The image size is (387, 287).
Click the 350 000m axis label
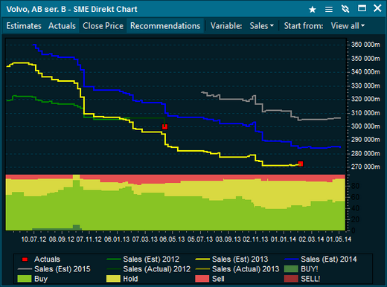click(x=365, y=59)
